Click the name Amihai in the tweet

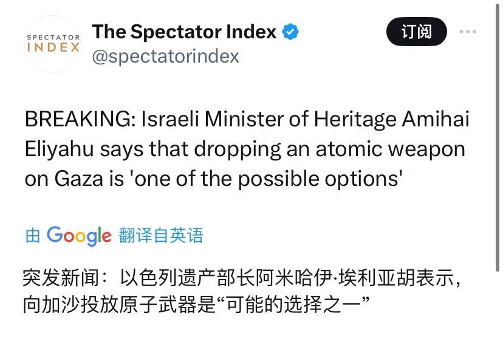tap(436, 120)
